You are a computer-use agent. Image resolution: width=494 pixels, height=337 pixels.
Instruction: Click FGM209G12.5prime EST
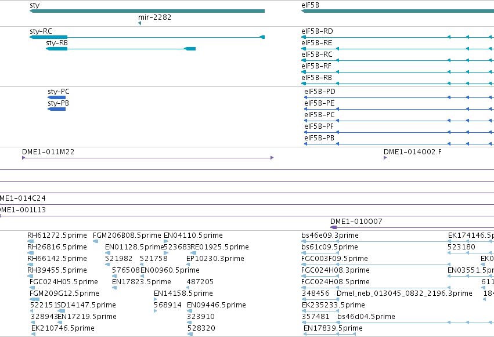34,299
